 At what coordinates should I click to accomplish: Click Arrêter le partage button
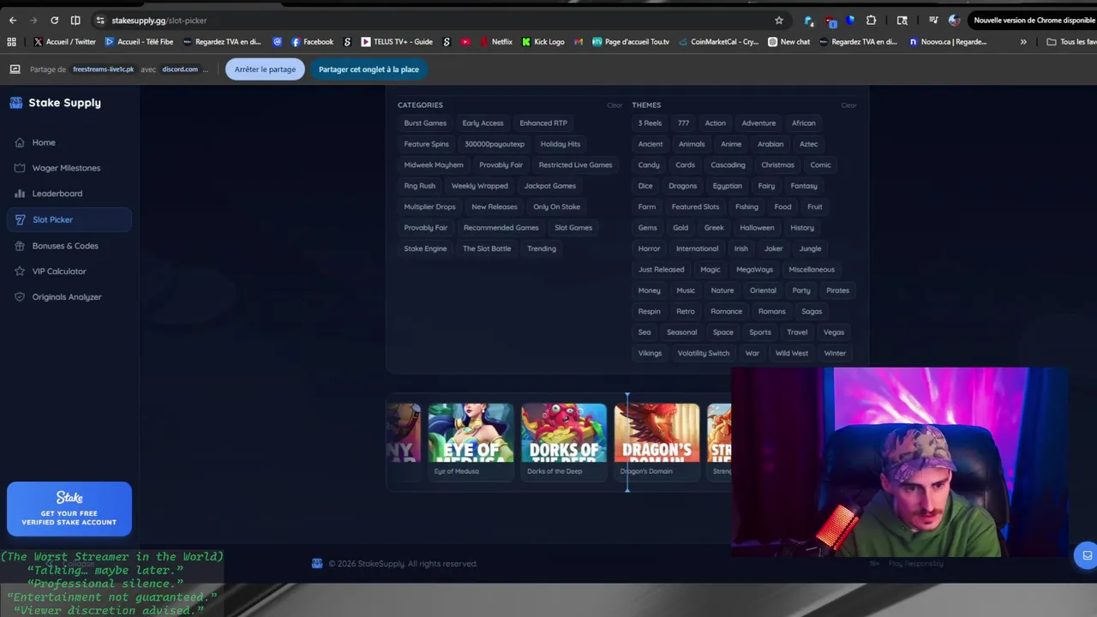[265, 69]
